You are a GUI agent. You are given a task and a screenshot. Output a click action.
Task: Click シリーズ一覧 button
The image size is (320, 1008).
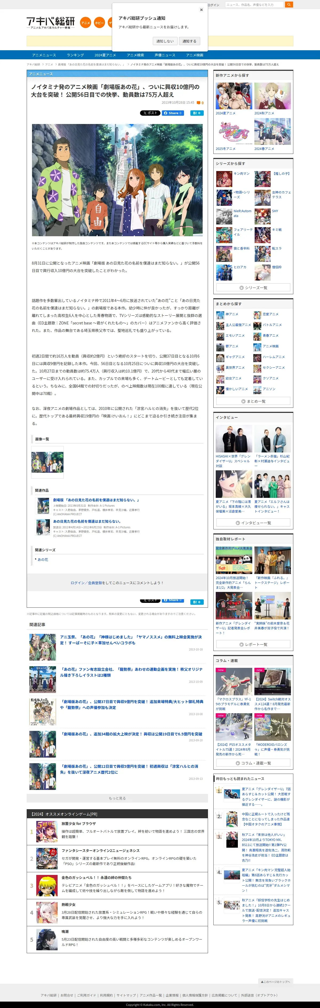[253, 288]
